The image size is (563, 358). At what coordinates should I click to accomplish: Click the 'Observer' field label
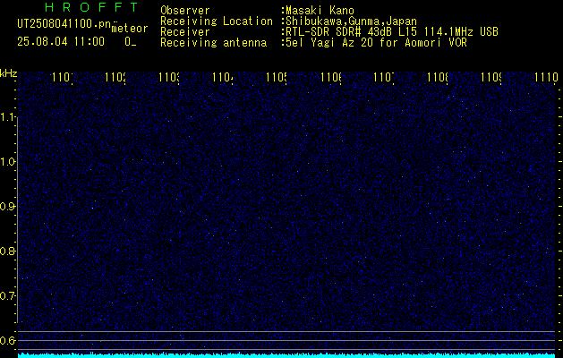(x=185, y=11)
